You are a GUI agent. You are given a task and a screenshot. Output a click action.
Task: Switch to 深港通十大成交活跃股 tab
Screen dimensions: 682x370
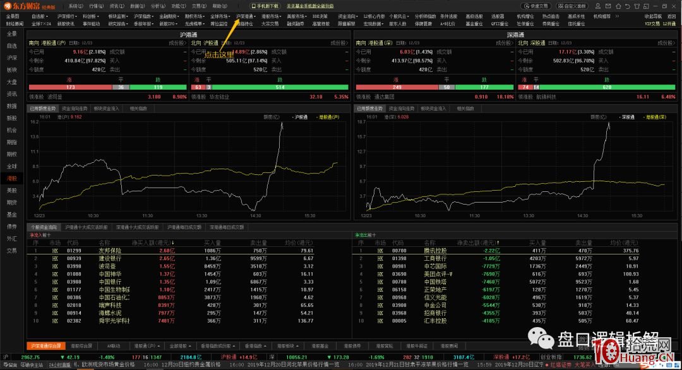pos(138,227)
